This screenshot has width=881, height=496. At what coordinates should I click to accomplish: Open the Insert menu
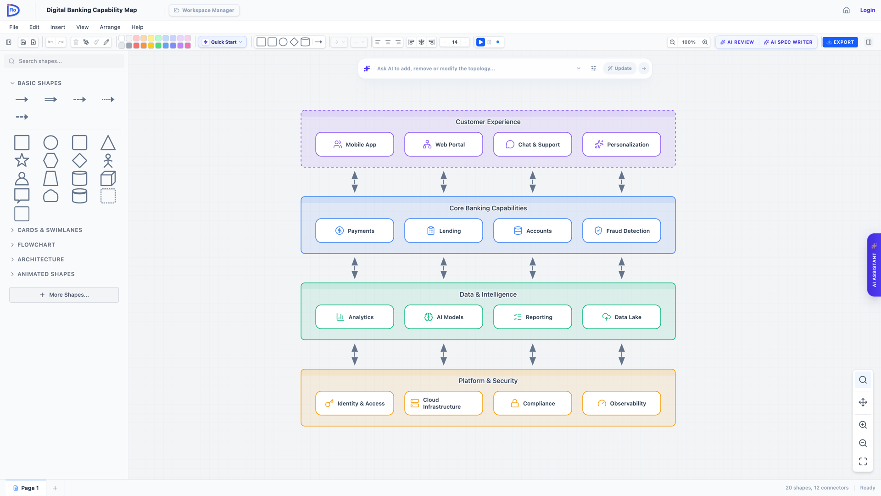[58, 27]
